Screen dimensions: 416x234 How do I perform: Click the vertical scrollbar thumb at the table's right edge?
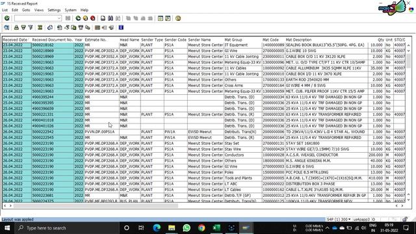pyautogui.click(x=409, y=60)
